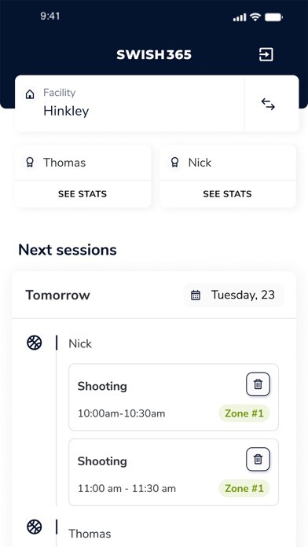Tap the award badge icon next to Nick
This screenshot has width=308, height=547.
click(174, 162)
